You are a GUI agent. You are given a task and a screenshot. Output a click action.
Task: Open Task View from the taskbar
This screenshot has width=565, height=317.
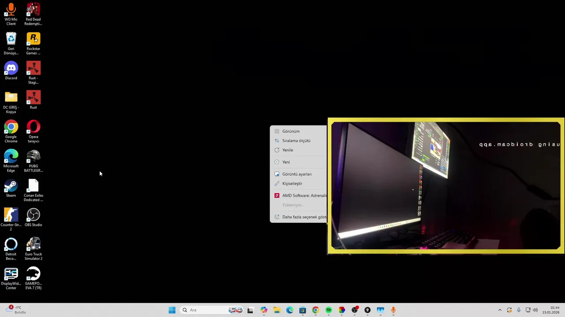click(x=250, y=310)
